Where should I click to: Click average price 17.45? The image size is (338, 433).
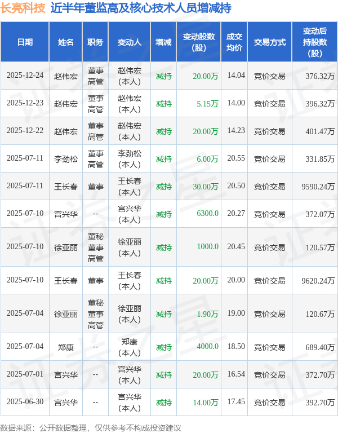point(236,402)
